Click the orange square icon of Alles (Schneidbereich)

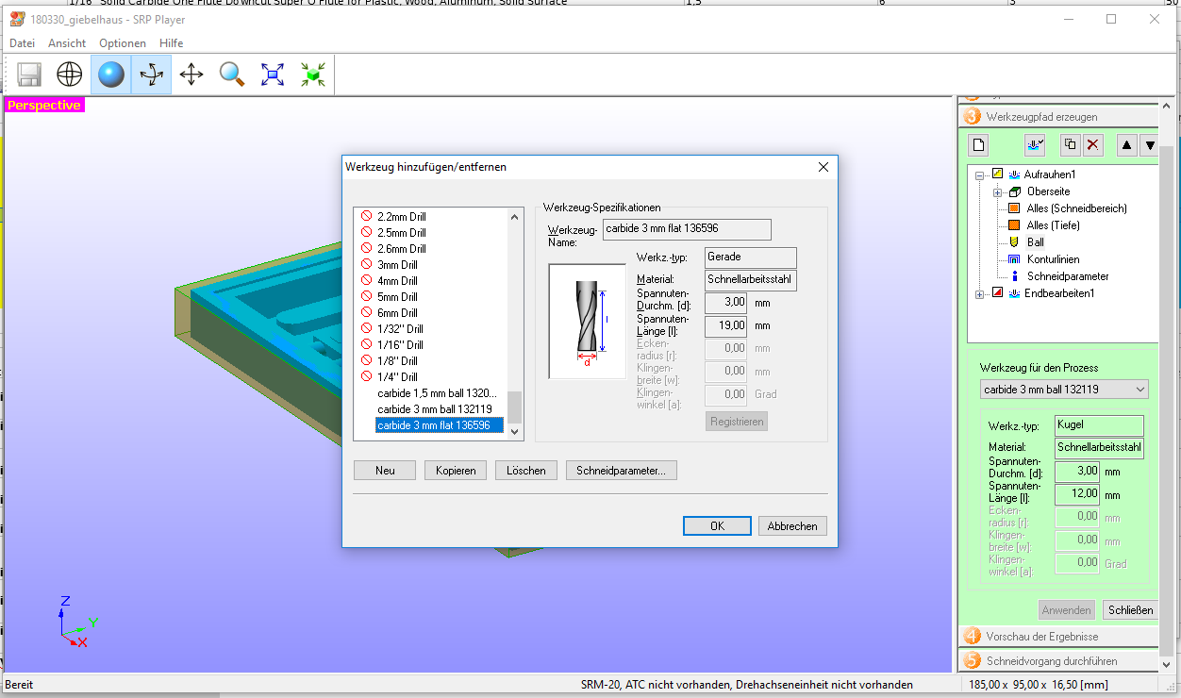pyautogui.click(x=1015, y=208)
